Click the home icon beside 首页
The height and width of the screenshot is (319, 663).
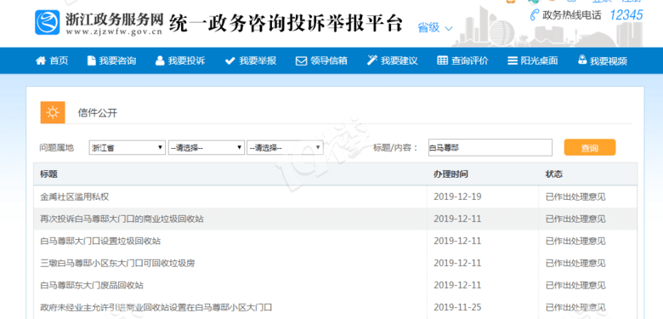click(x=41, y=60)
